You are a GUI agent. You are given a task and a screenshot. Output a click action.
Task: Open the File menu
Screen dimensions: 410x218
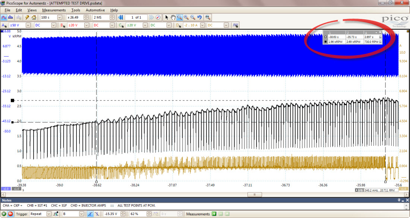point(7,10)
